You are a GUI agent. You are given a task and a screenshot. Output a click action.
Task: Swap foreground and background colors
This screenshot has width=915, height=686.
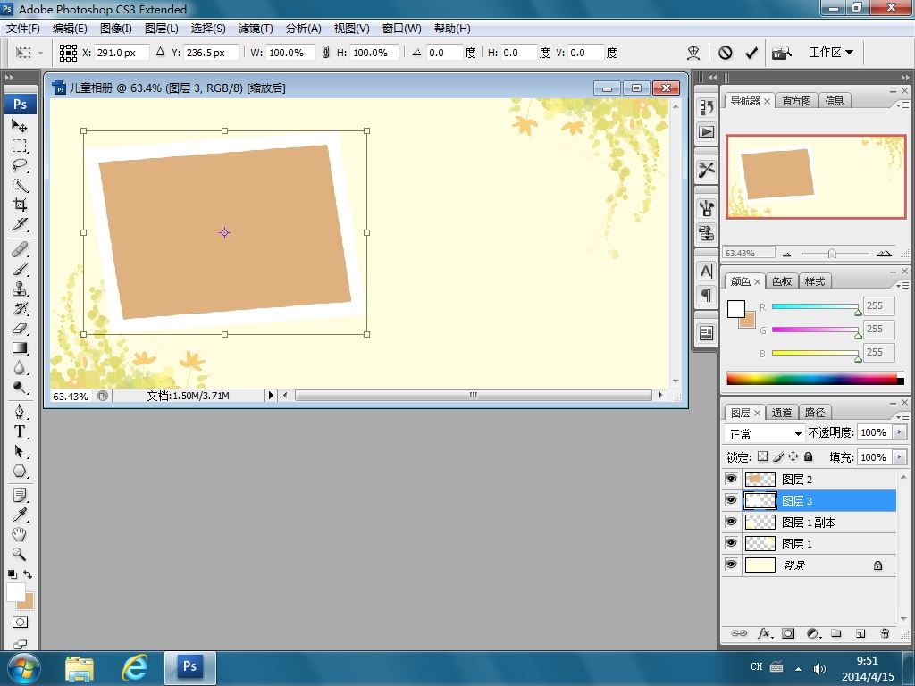pyautogui.click(x=28, y=574)
